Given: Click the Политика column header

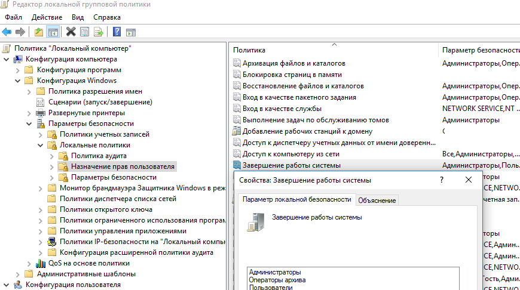Looking at the screenshot, I should tap(249, 50).
